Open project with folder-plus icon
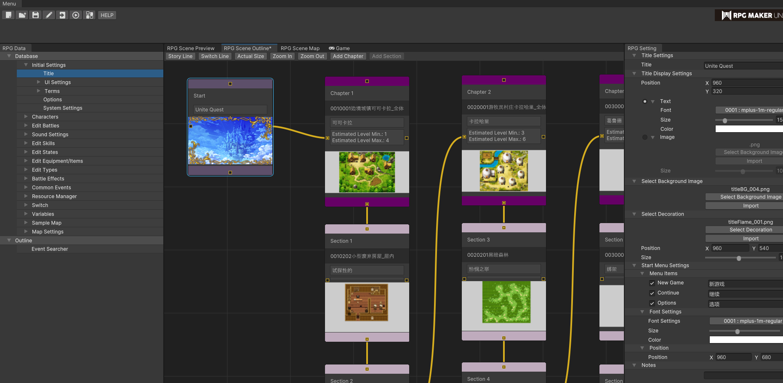 pyautogui.click(x=22, y=15)
